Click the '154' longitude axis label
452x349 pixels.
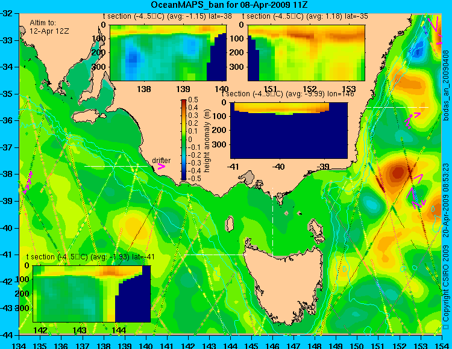click(441, 345)
